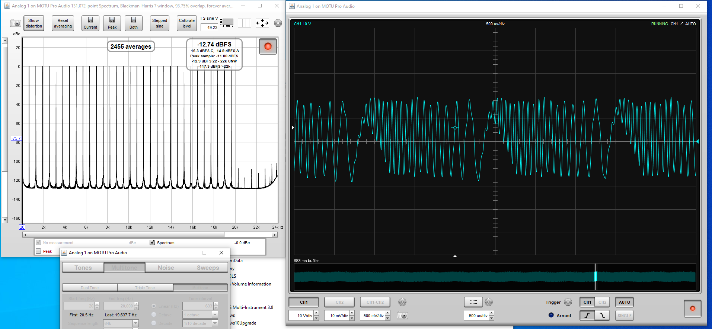712x329 pixels.
Task: Select the Decade radio button
Action: [x=154, y=323]
